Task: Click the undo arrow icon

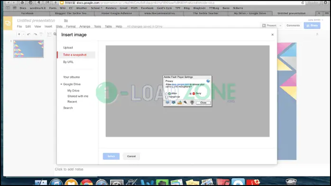Action: (x=29, y=34)
